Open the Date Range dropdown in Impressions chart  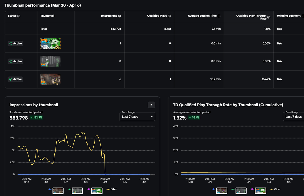pyautogui.click(x=137, y=117)
